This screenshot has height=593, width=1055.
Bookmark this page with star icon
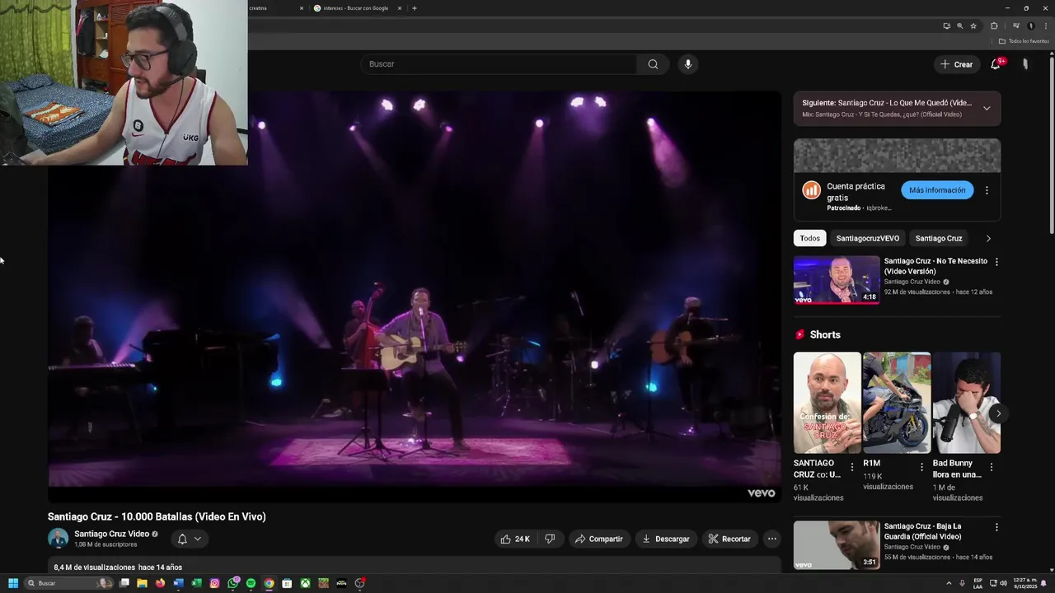[x=973, y=26]
